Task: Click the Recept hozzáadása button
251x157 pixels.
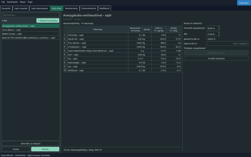Action: tap(48, 20)
